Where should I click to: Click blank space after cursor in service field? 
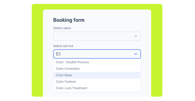pyautogui.click(x=97, y=54)
